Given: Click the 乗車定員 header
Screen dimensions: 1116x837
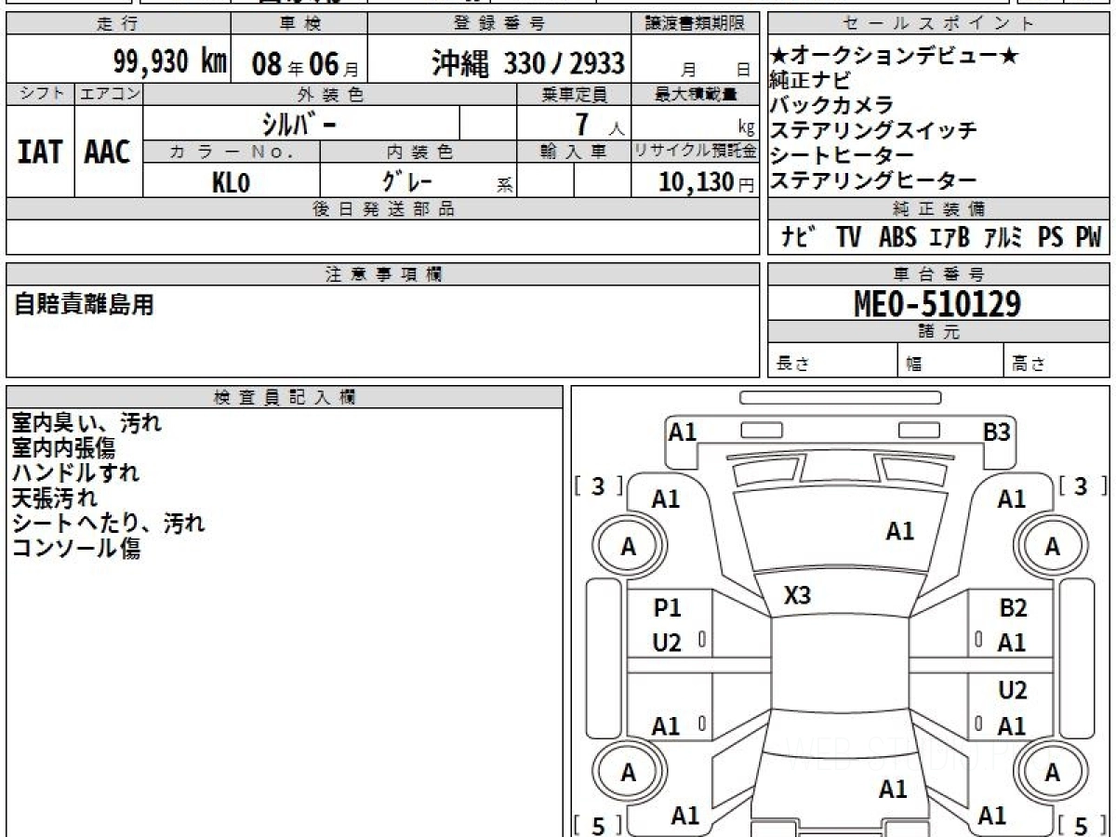Looking at the screenshot, I should pos(574,94).
